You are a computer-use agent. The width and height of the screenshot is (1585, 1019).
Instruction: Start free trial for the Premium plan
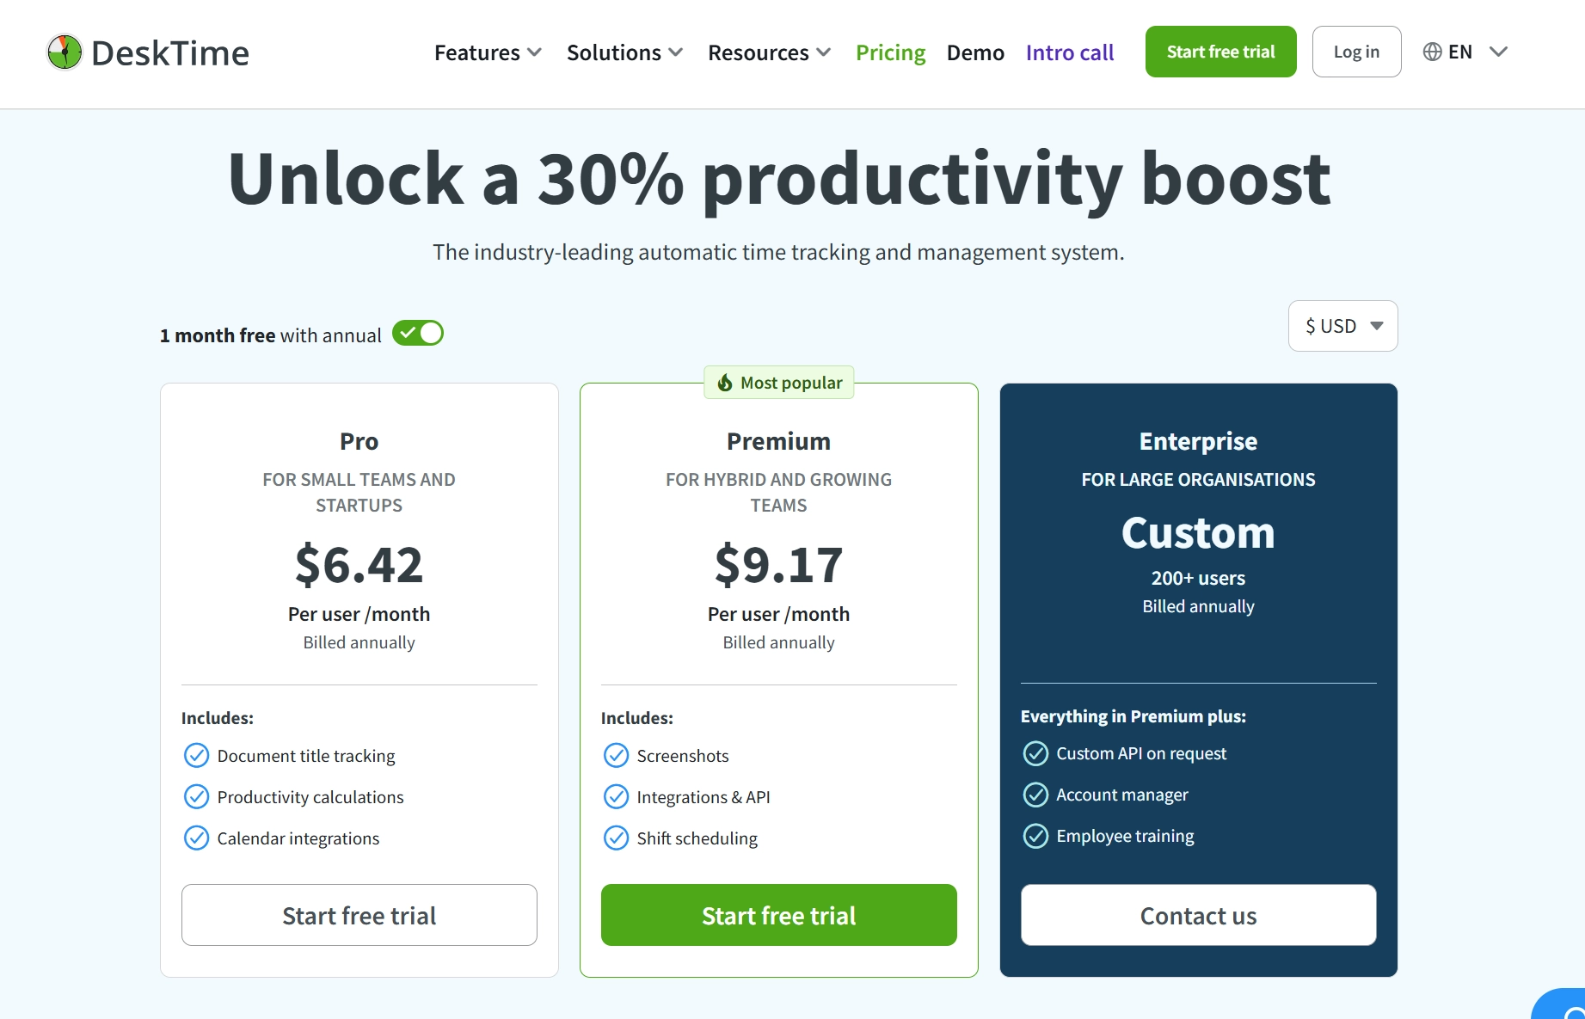coord(778,915)
